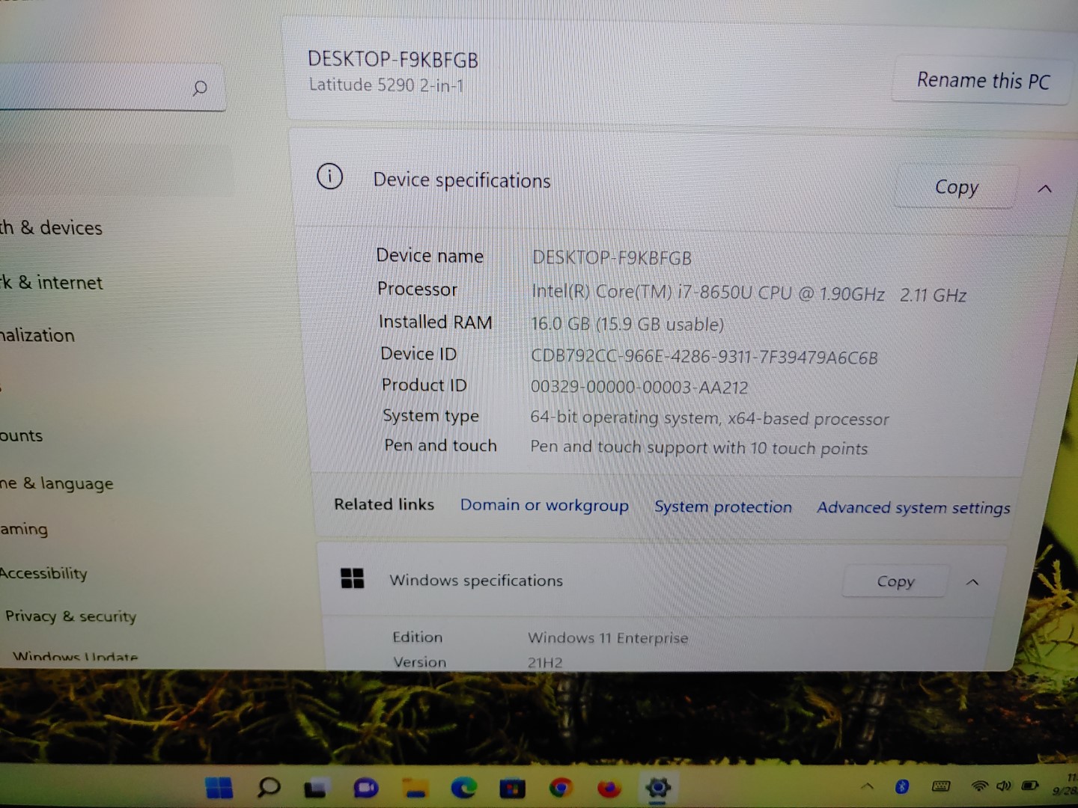
Task: Open the volume speaker tray icon
Action: pyautogui.click(x=1004, y=786)
